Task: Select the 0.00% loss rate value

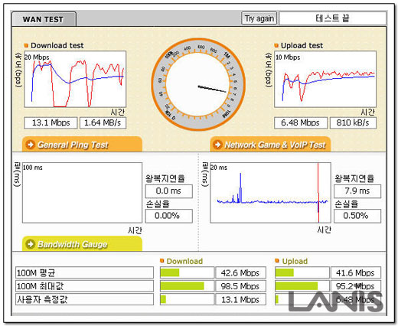Action: coord(169,216)
